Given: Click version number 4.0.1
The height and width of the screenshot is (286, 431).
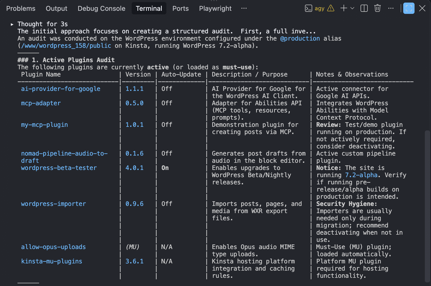Looking at the screenshot, I should [x=134, y=168].
